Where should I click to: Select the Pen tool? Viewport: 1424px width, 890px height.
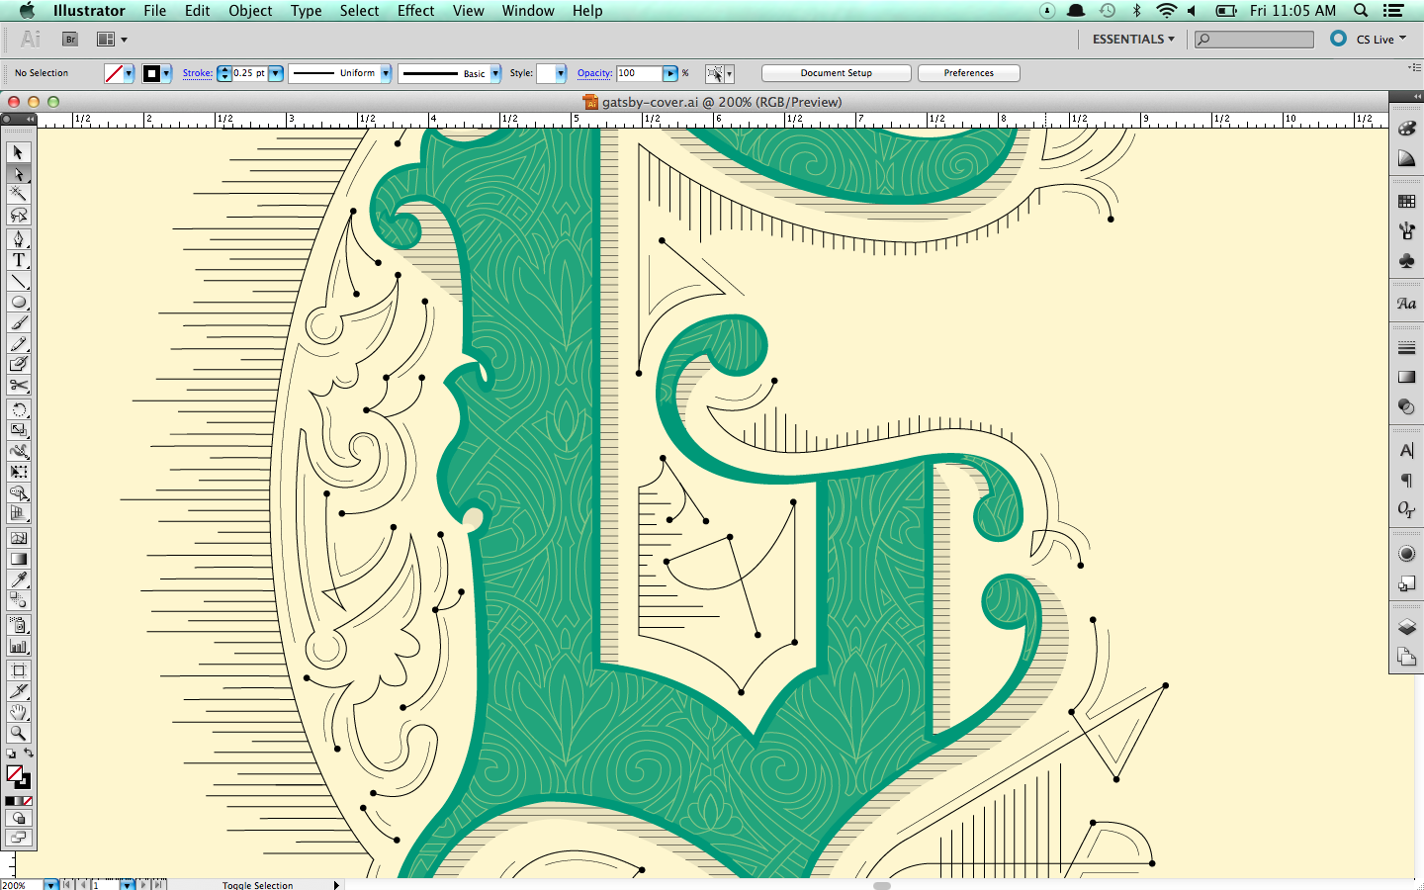click(x=18, y=239)
